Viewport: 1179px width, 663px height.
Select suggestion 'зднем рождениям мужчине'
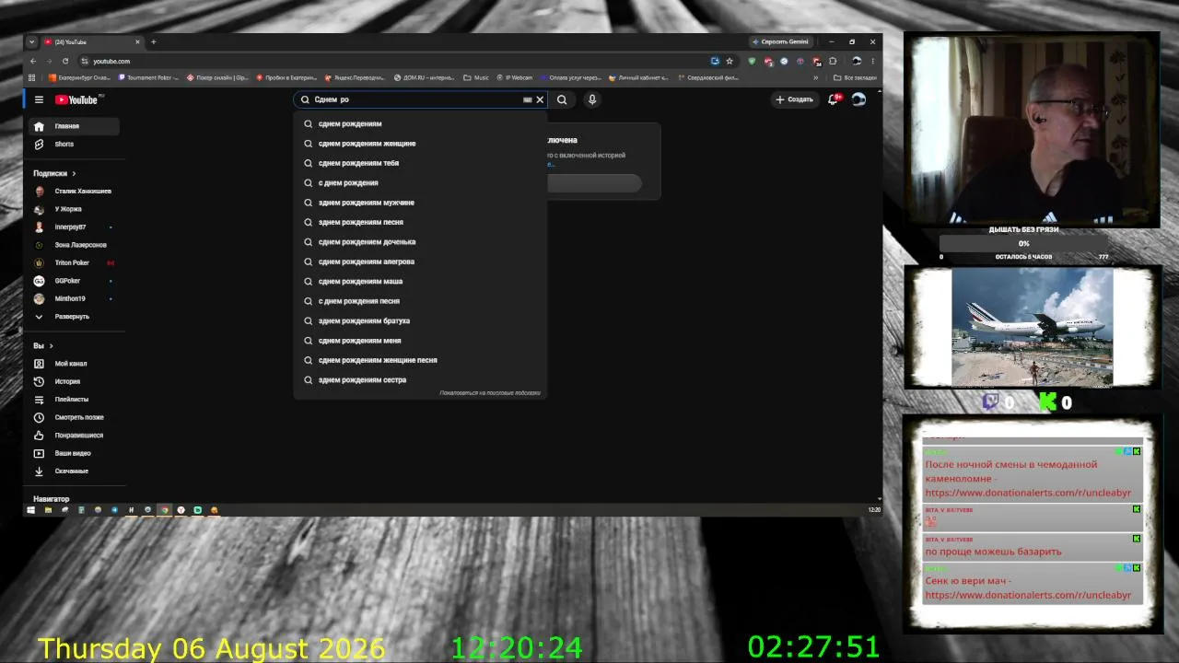point(420,203)
